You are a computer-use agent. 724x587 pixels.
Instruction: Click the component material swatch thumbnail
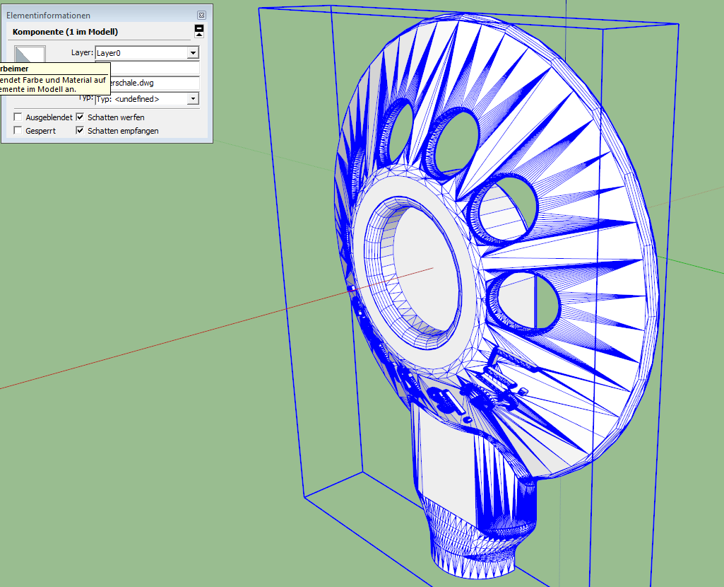tap(30, 54)
